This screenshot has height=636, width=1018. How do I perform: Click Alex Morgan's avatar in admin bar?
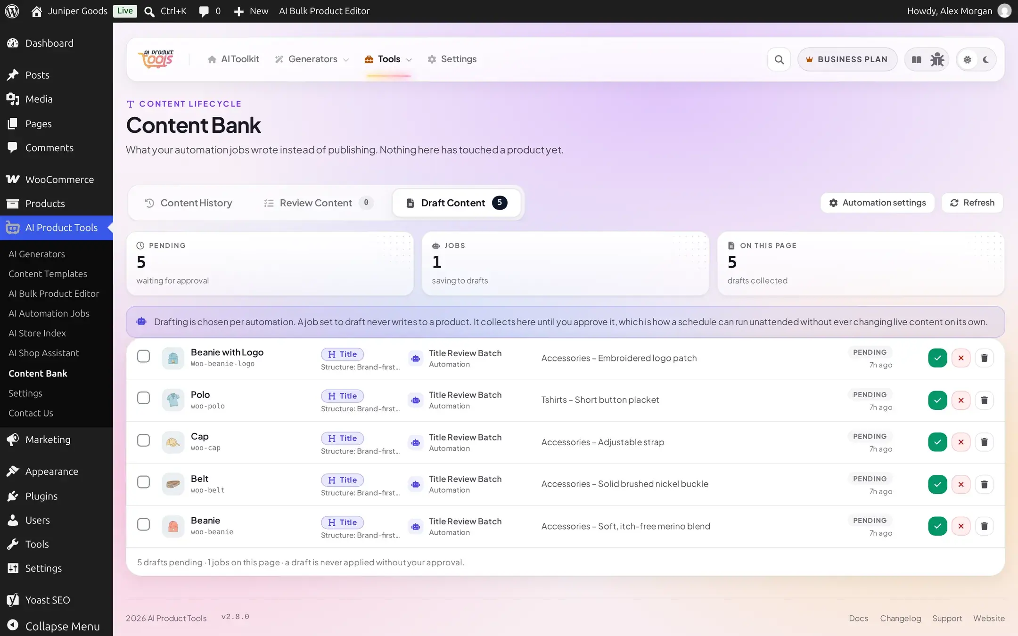(x=1004, y=11)
